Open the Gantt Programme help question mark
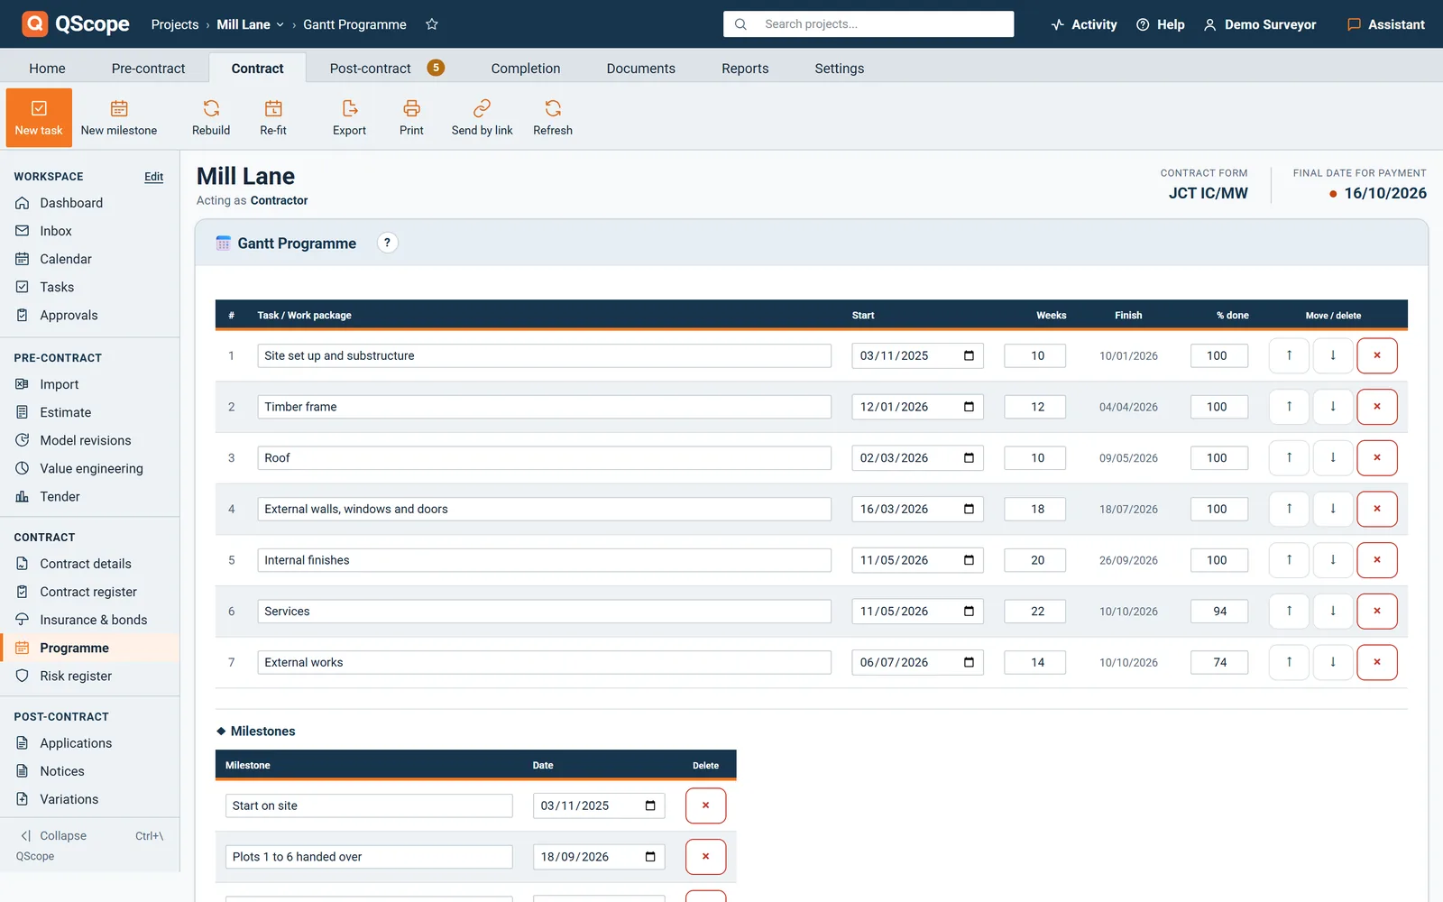Viewport: 1443px width, 902px height. click(388, 243)
